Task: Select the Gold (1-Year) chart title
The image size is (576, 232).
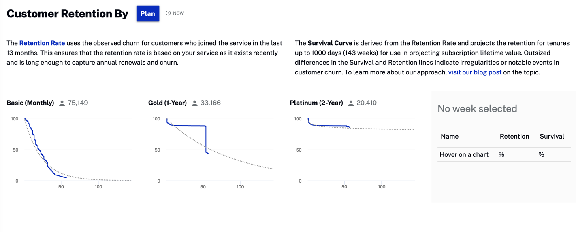Action: coord(167,103)
